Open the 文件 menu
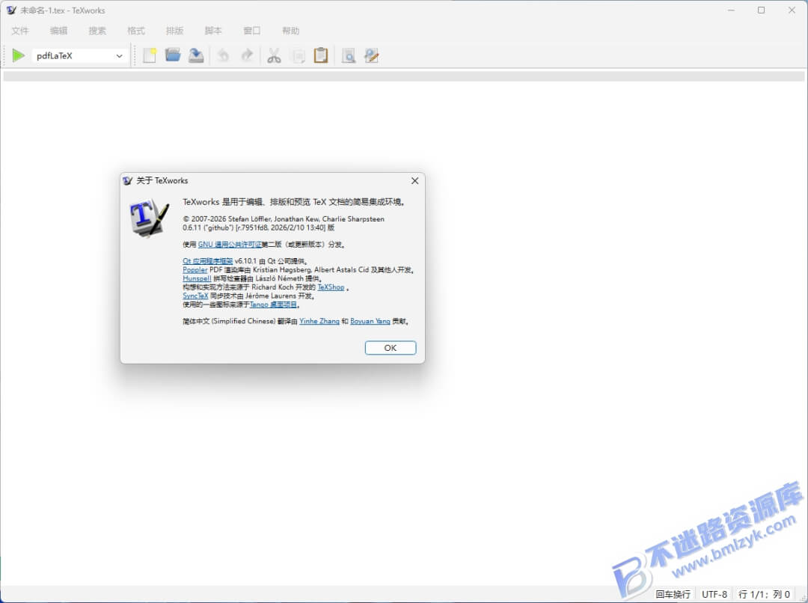 20,31
